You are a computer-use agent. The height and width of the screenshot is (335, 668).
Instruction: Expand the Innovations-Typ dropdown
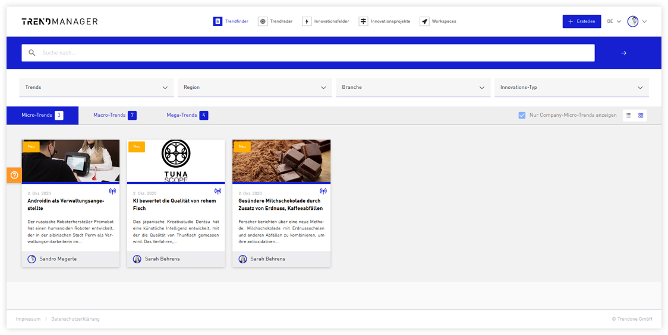572,88
